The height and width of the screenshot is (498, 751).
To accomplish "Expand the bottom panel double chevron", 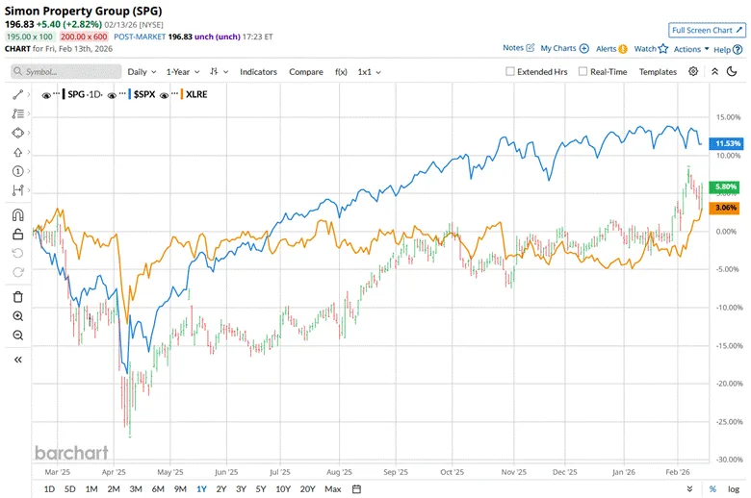I will click(689, 489).
